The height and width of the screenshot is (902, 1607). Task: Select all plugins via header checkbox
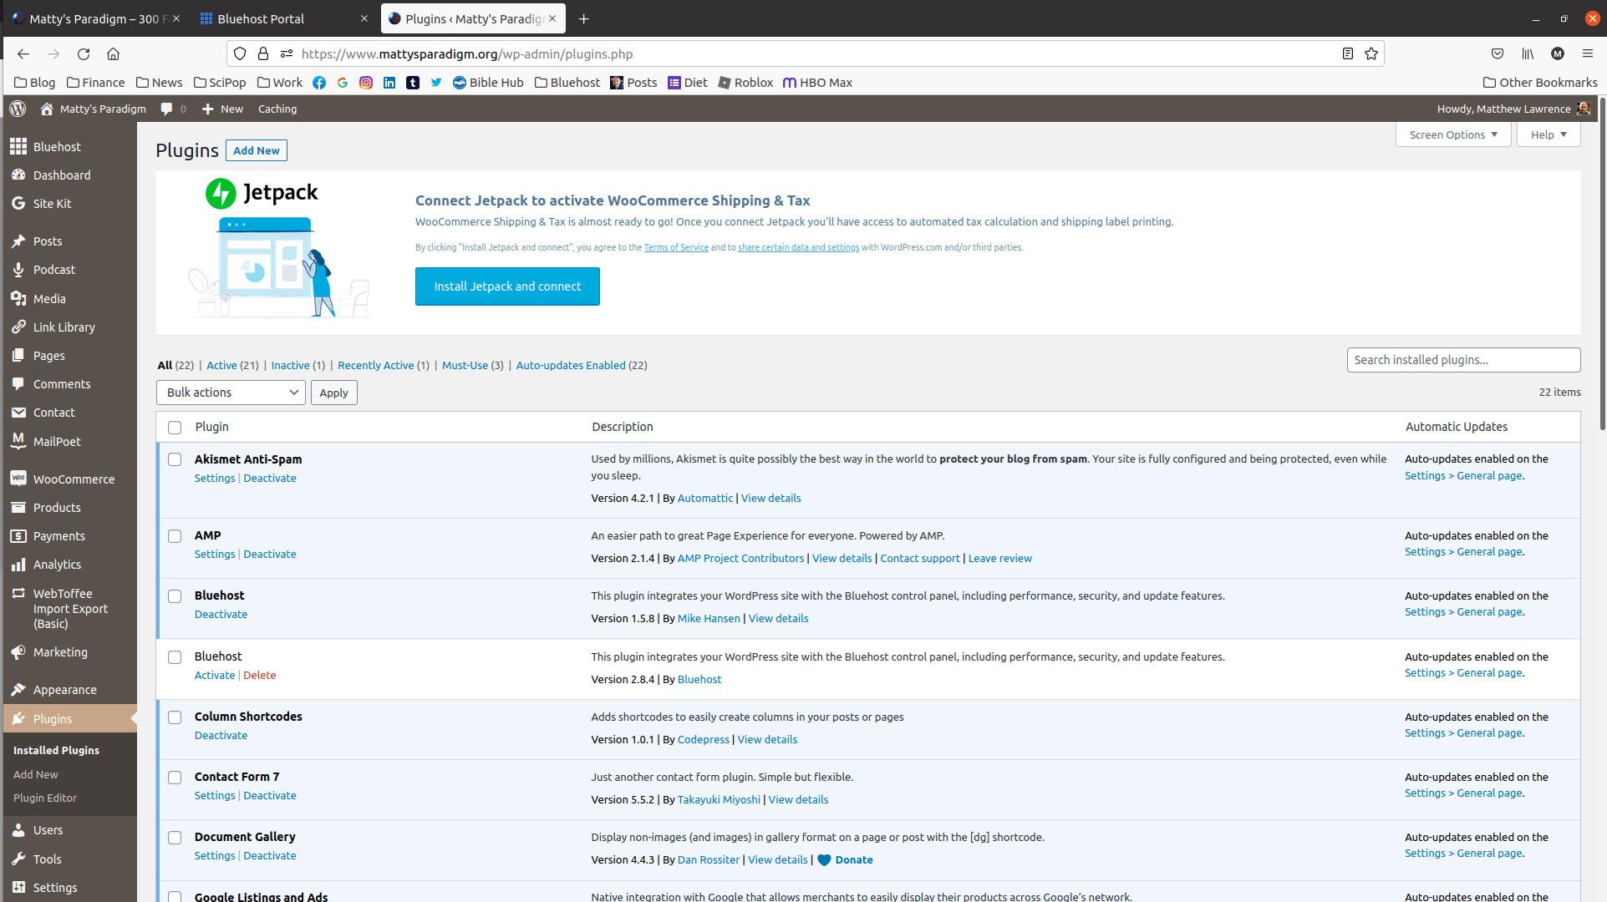click(175, 427)
